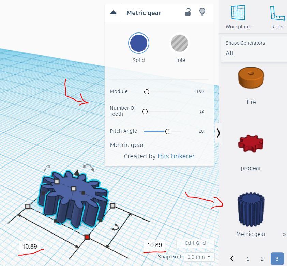This screenshot has width=287, height=266.
Task: Edit Pitch Angle value 20
Action: (201, 131)
